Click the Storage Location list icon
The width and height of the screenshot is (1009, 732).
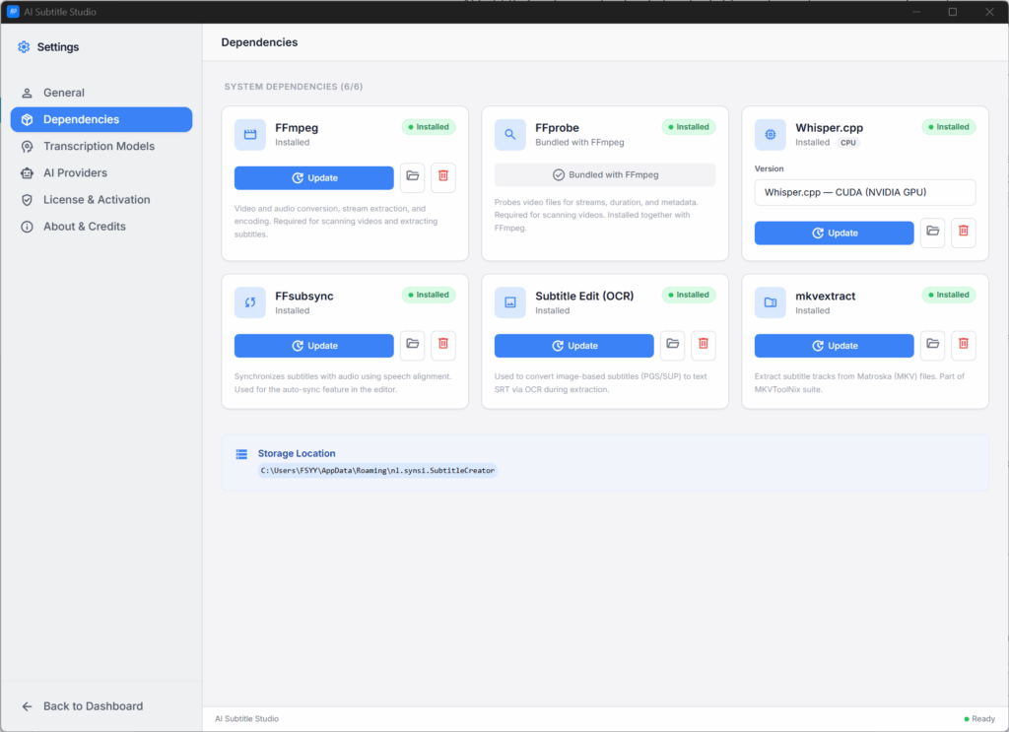click(x=241, y=453)
